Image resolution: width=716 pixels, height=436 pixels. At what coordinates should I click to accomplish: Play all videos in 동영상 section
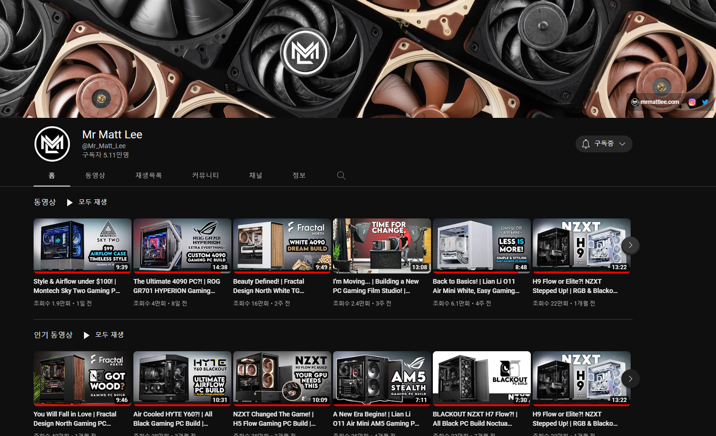tap(87, 202)
